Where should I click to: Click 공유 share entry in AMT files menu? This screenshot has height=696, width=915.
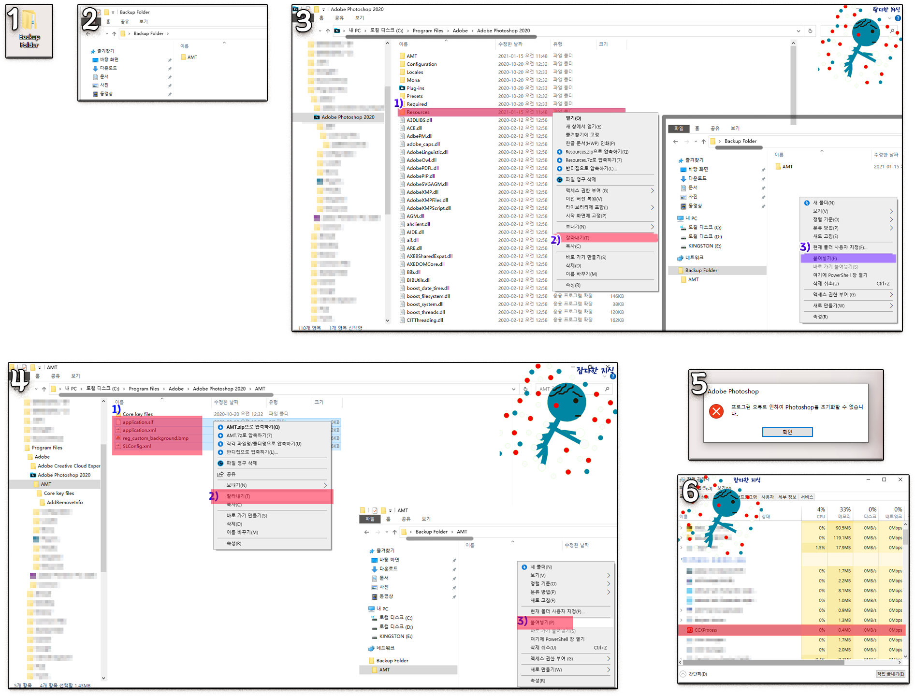point(231,474)
